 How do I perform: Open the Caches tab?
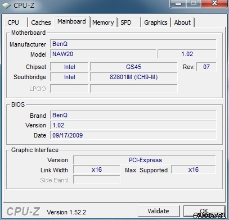pos(41,22)
